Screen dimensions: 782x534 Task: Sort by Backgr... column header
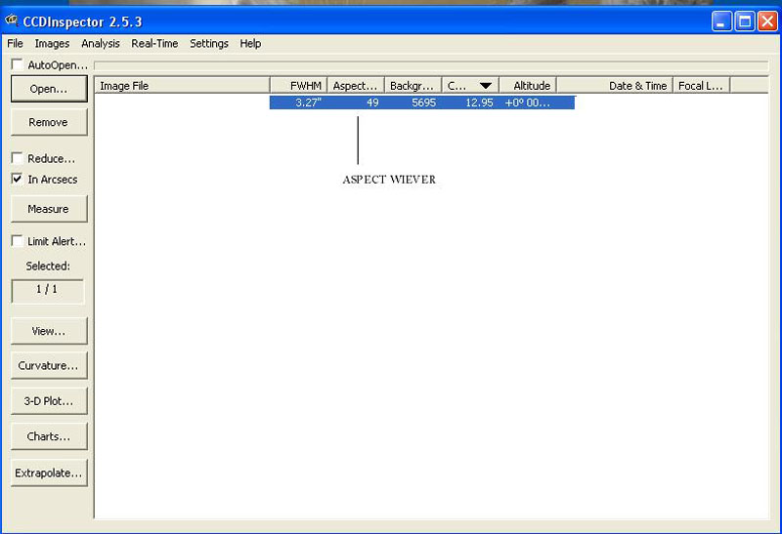[x=413, y=86]
